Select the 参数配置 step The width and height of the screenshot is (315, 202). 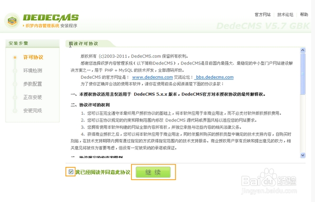(33, 84)
